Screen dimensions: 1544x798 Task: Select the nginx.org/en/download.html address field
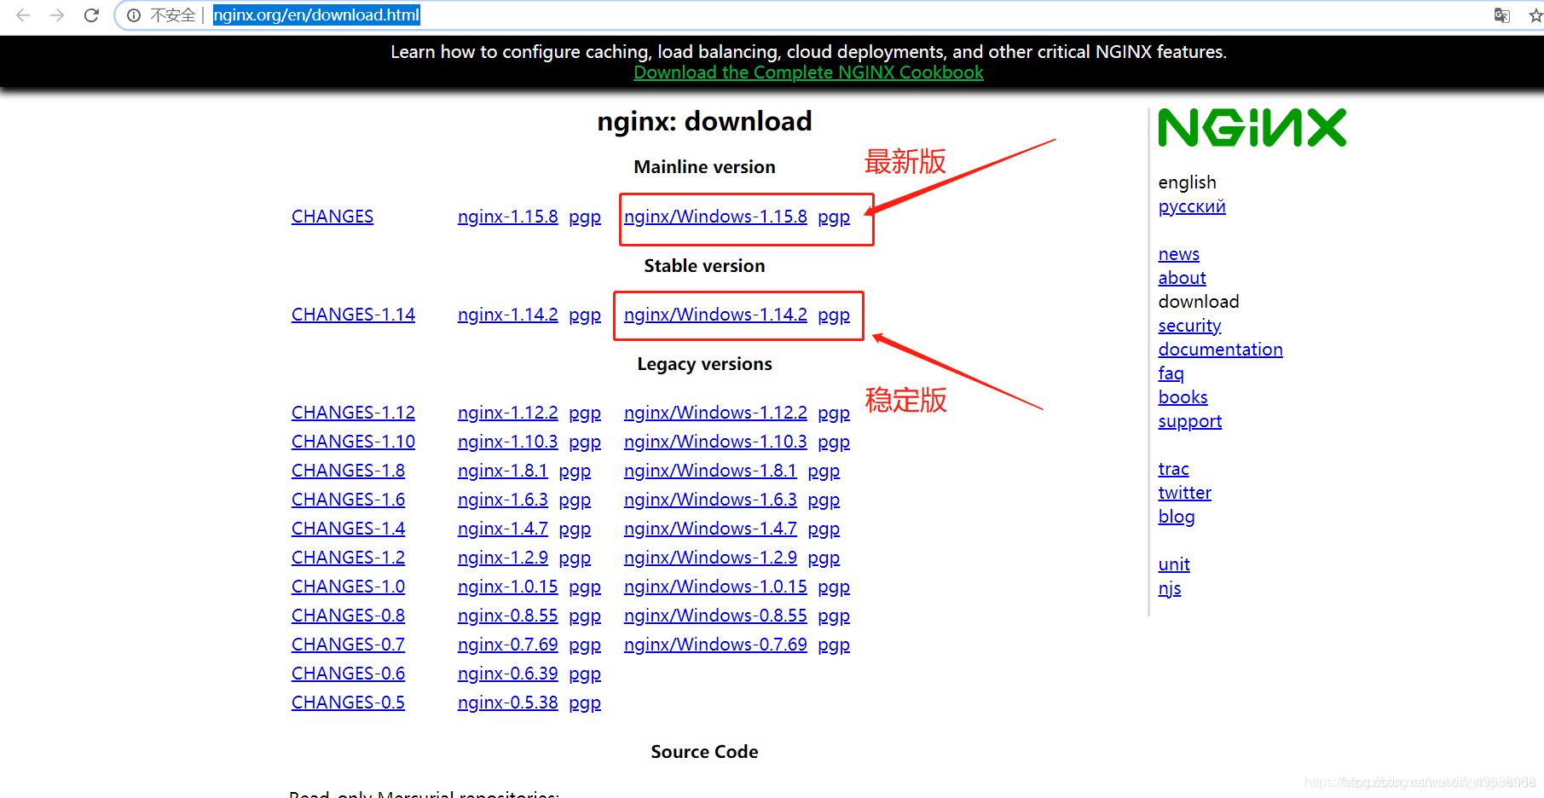coord(316,15)
